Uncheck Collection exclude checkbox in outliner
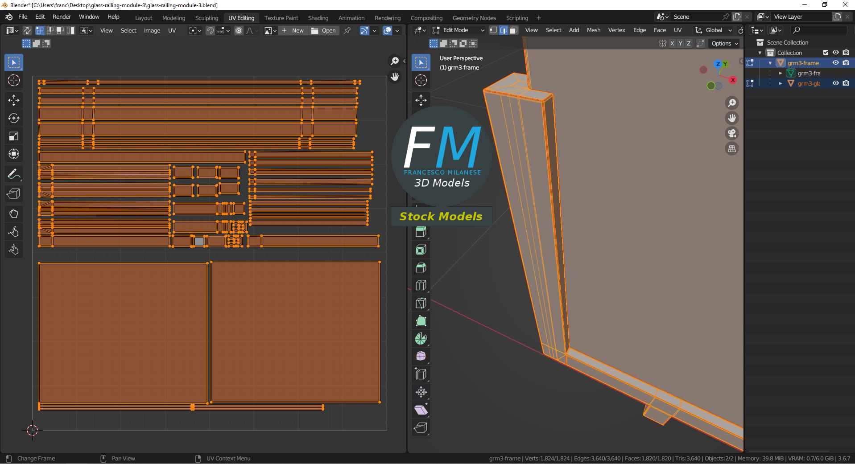Screen dimensions: 855x464 (x=826, y=53)
